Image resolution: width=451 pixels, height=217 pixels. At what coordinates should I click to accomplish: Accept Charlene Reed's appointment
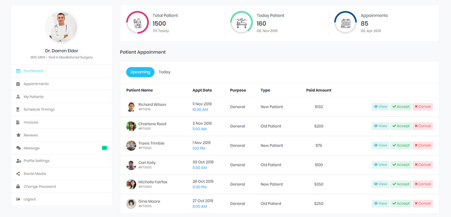pyautogui.click(x=401, y=126)
